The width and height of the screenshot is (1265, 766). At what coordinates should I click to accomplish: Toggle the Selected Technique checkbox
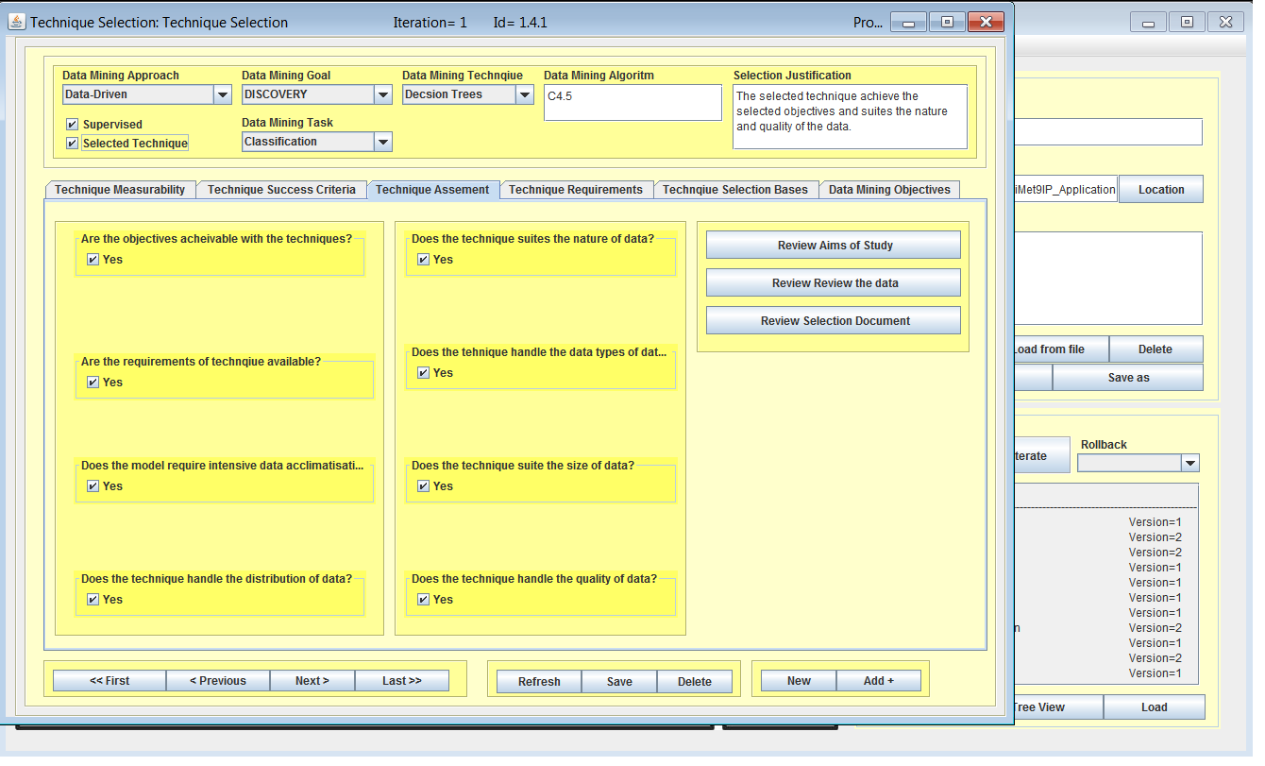coord(73,144)
